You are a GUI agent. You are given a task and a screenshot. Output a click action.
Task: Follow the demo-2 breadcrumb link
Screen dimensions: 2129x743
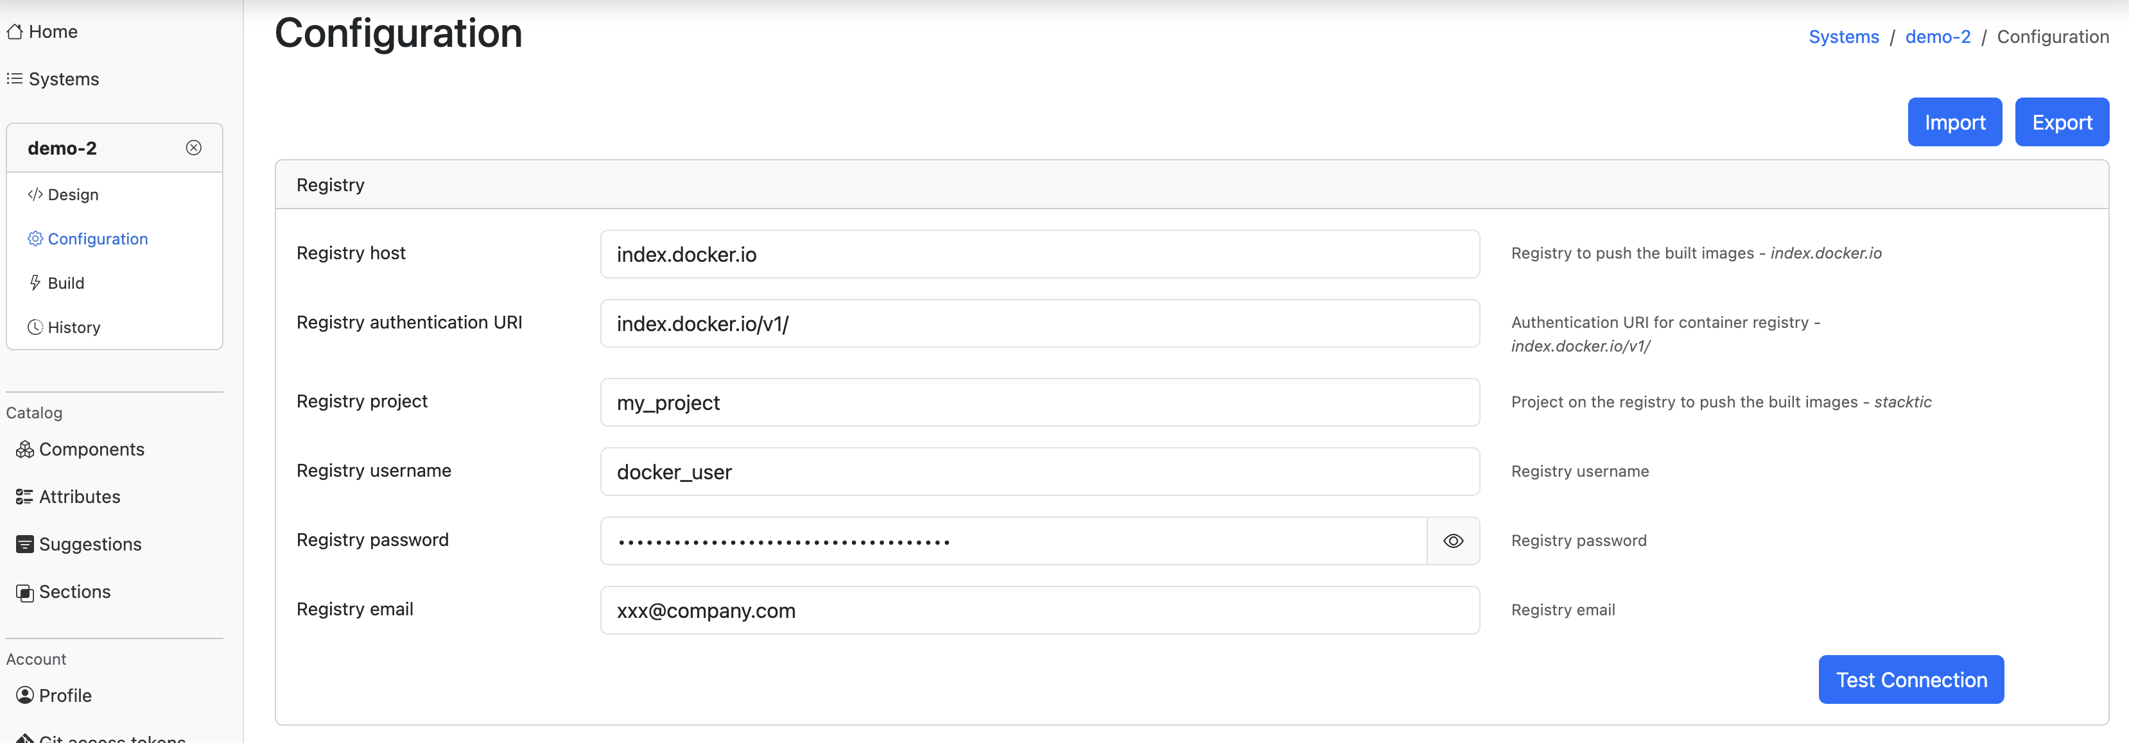coord(1937,37)
